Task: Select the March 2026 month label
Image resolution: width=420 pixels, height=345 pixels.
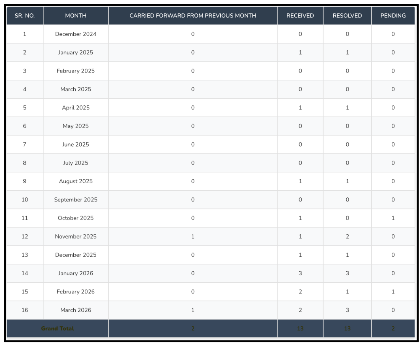Action: click(75, 310)
